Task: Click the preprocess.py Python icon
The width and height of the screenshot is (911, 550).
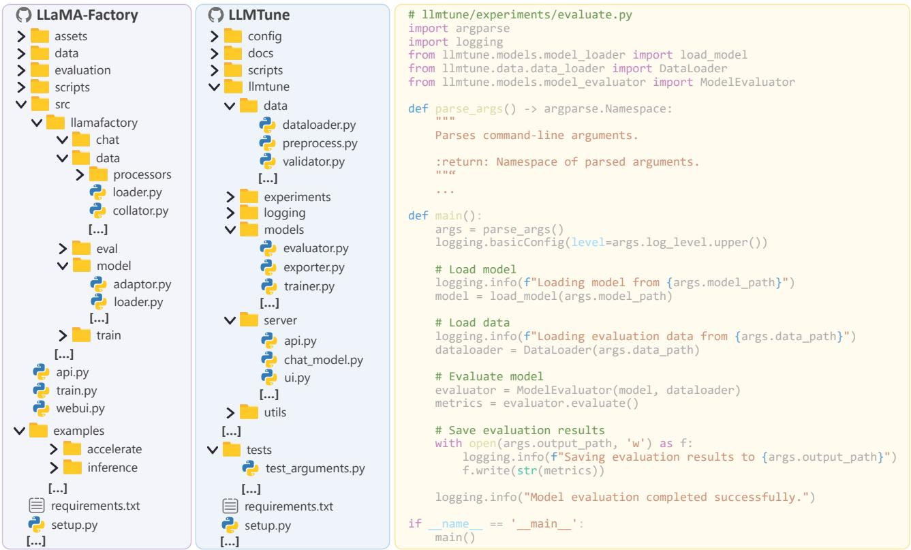Action: pyautogui.click(x=267, y=143)
